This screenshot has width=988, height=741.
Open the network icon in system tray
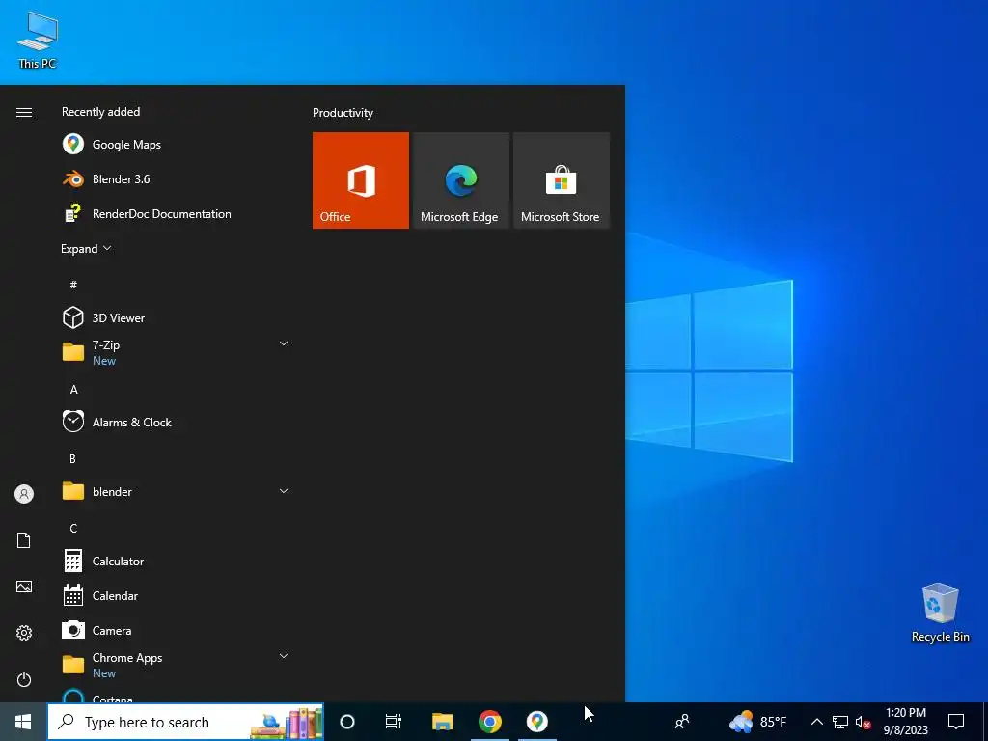coord(840,722)
